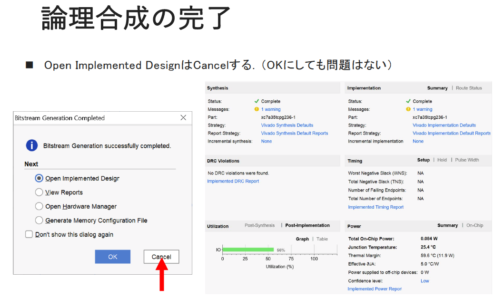Image resolution: width=494 pixels, height=298 pixels.
Task: Select Open Implemented Design radio option
Action: (39, 178)
